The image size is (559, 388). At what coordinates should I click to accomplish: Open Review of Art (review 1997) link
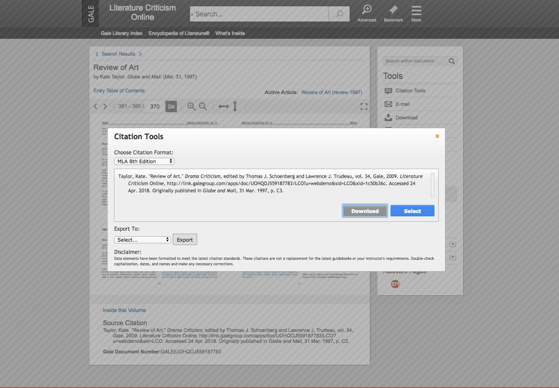(332, 92)
